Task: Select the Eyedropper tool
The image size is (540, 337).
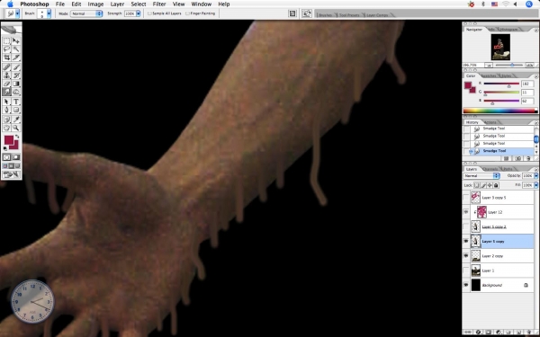Action: (16, 120)
